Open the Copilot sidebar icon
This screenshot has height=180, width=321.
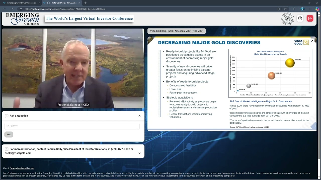pos(317,9)
